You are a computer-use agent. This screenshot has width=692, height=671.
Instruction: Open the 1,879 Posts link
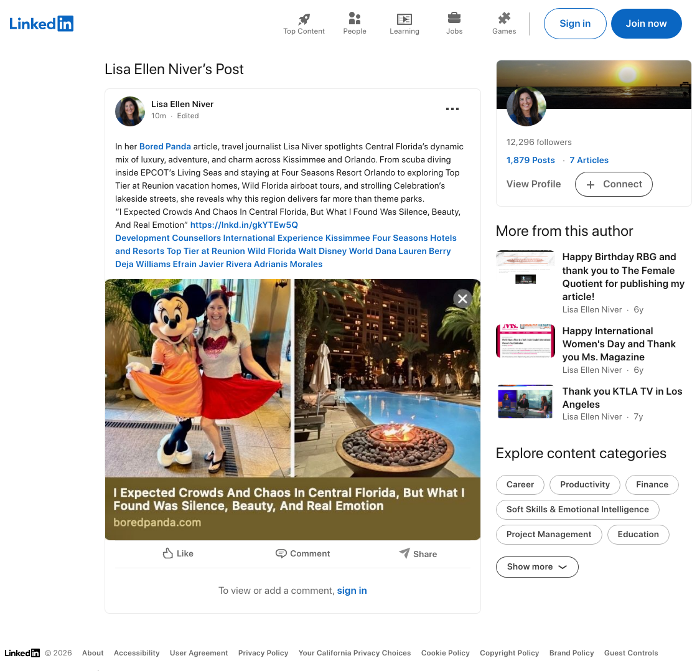pos(530,160)
